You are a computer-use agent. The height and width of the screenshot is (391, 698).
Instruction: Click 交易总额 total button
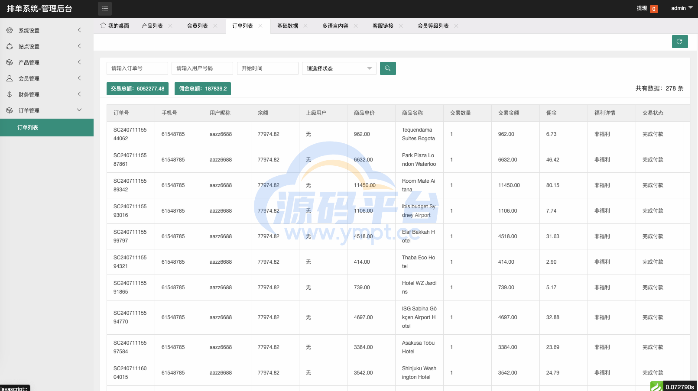[x=137, y=89]
